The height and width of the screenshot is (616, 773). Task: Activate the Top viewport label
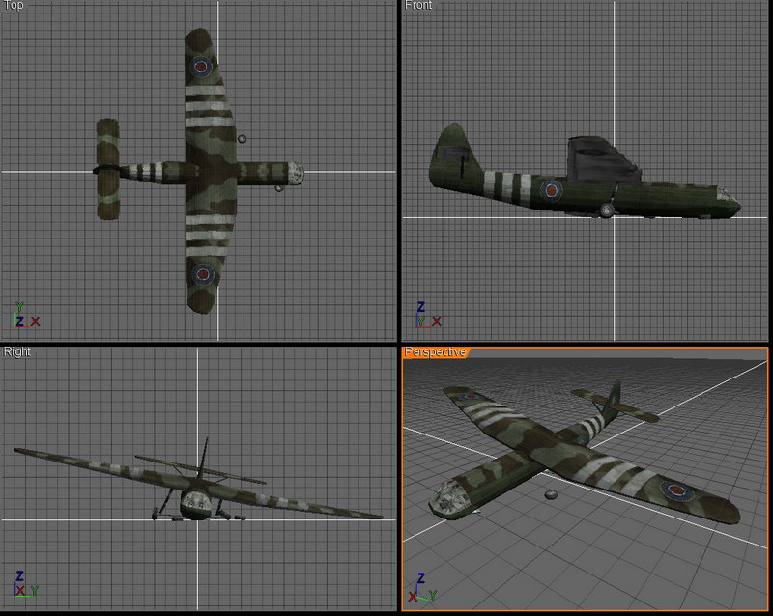click(14, 6)
